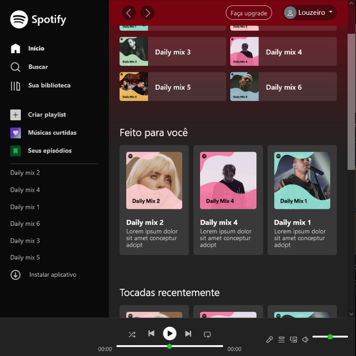Image resolution: width=356 pixels, height=356 pixels.
Task: Skip to the next track
Action: point(188,334)
